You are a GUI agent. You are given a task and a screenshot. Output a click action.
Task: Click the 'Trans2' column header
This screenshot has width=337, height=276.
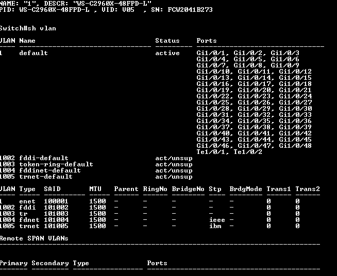[x=308, y=189]
